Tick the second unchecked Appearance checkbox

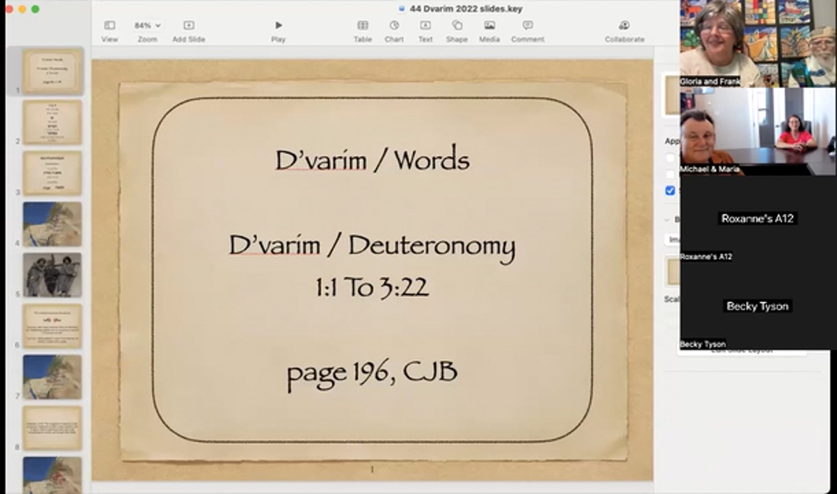[670, 174]
